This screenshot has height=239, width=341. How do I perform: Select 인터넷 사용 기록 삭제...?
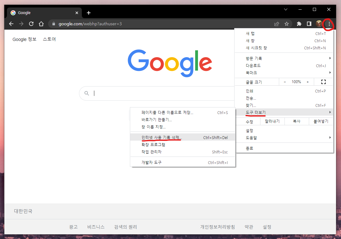pyautogui.click(x=183, y=137)
